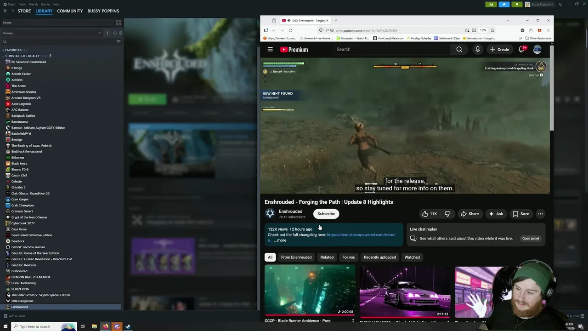
Task: Expand the FAVORITES category
Action: tap(3, 50)
